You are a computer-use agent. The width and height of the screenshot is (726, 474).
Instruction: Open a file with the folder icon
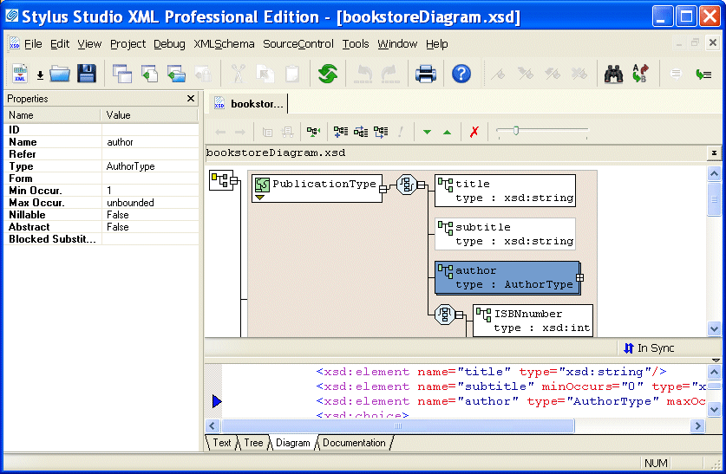(x=60, y=74)
